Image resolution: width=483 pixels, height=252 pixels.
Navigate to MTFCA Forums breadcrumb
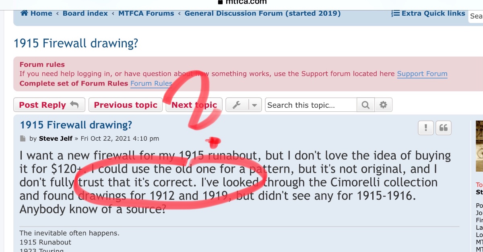[x=146, y=13]
